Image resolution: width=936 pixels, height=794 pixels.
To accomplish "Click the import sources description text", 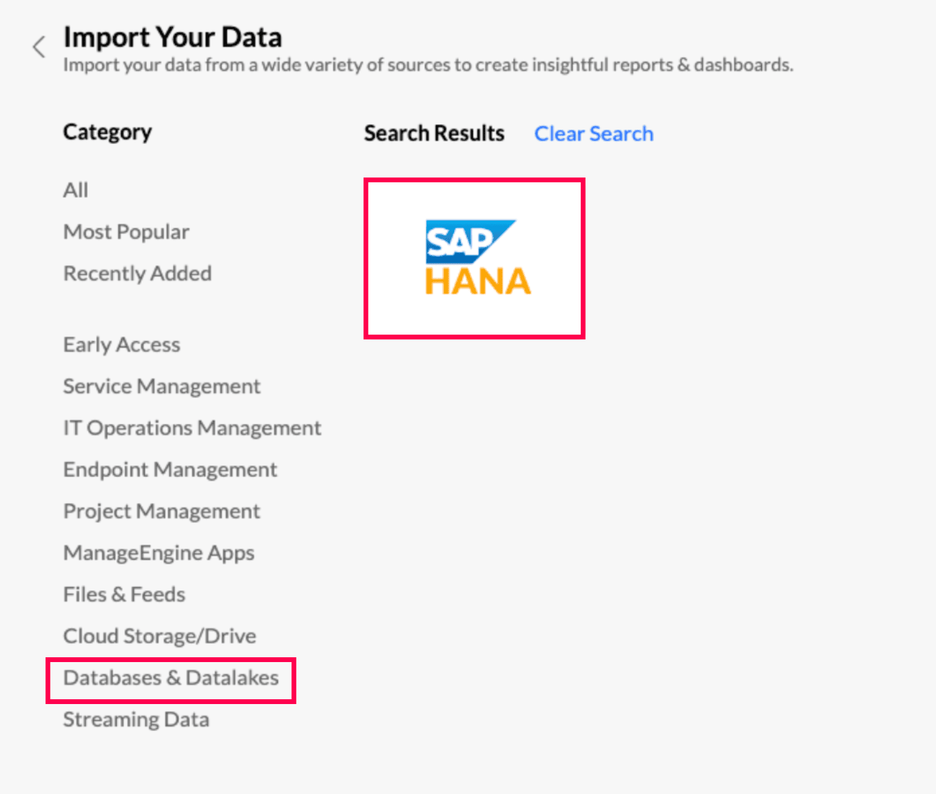I will click(428, 65).
